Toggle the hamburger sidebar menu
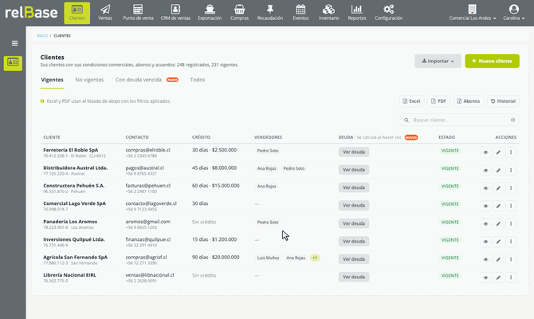Viewport: 534px width, 319px height. (x=14, y=43)
